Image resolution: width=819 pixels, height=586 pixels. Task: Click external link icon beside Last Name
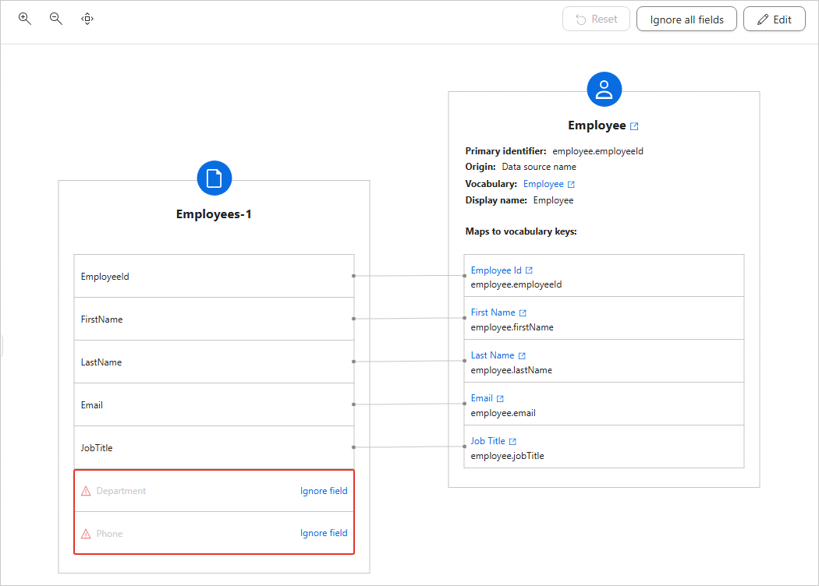point(521,356)
